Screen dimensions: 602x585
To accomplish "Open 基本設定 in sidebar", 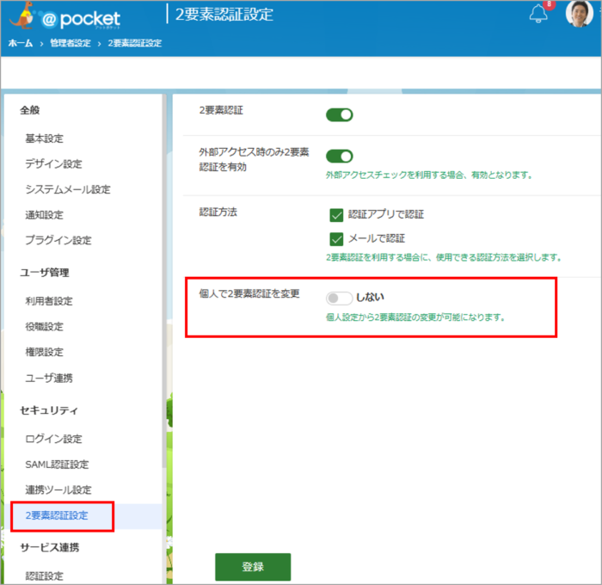I will coord(44,139).
